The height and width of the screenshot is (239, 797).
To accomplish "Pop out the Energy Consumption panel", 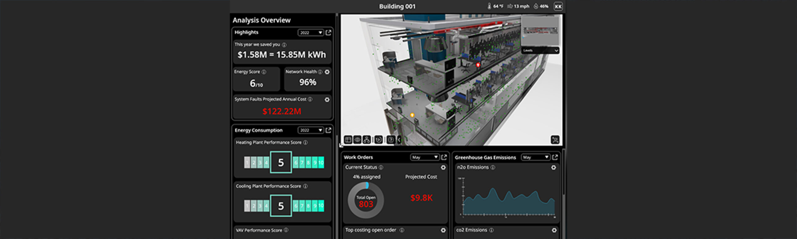I will click(328, 130).
